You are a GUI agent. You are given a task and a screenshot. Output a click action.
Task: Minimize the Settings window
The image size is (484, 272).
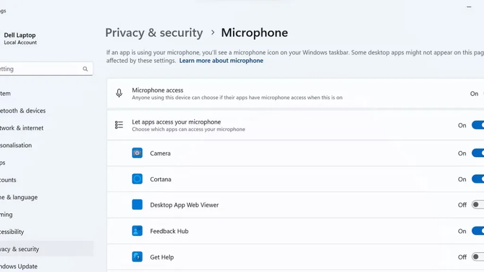469,7
